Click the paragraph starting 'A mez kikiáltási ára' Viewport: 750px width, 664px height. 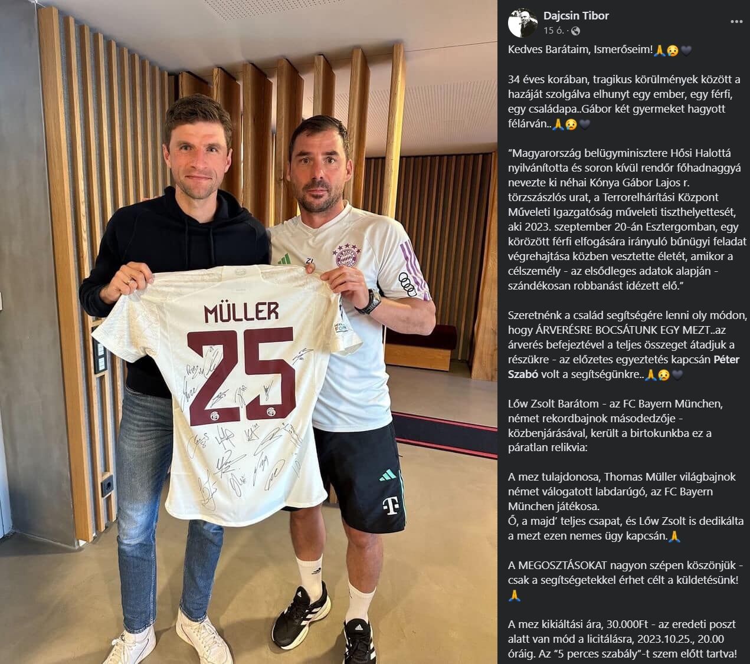pyautogui.click(x=623, y=639)
